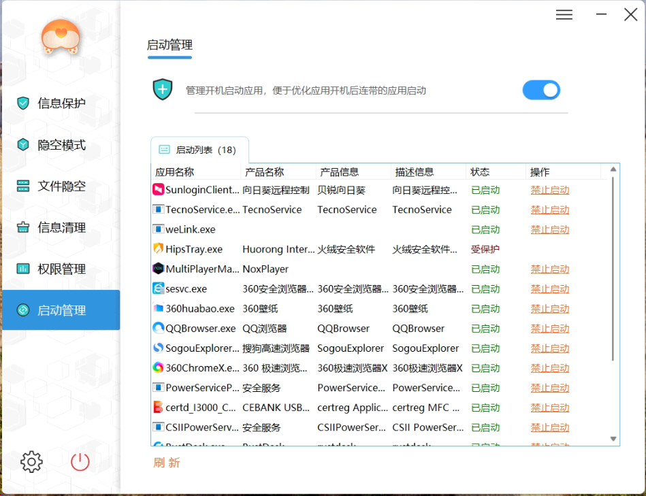Click 禁止启动 for SunloginClient
The width and height of the screenshot is (646, 496).
[549, 191]
